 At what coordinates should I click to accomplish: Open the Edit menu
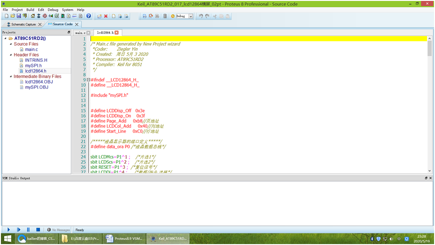[x=41, y=10]
